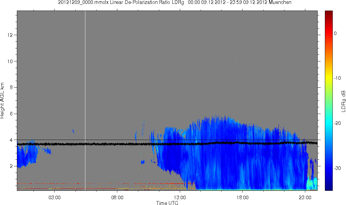346x205 pixels.
Task: Click the plot title text at top
Action: click(175, 2)
